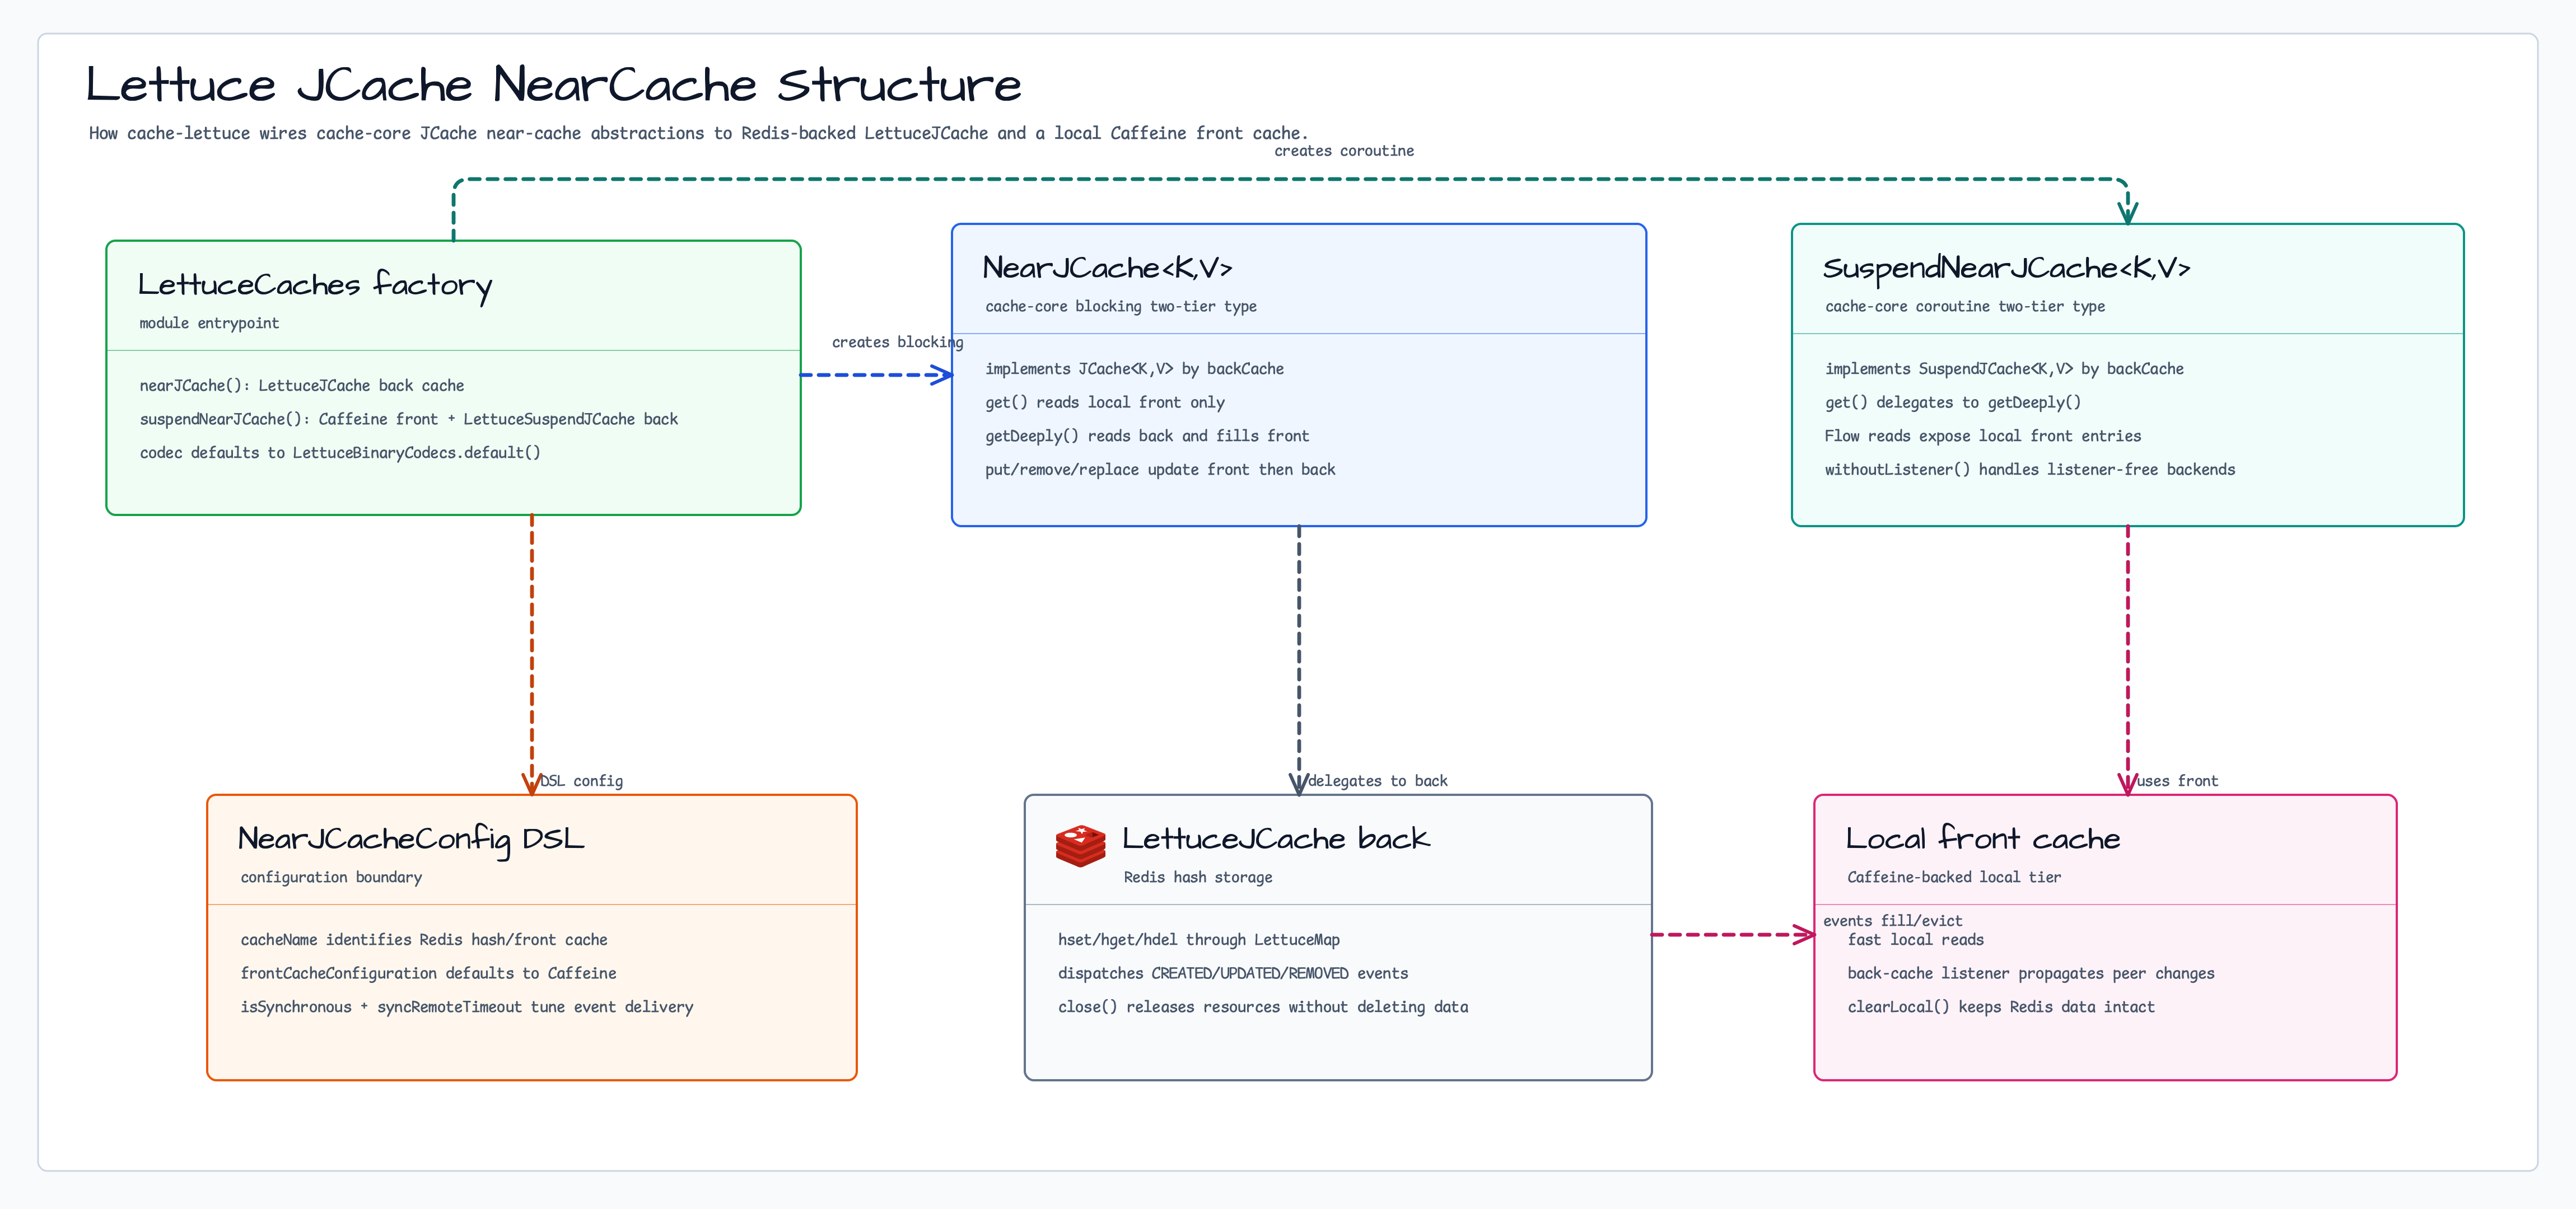Select 'hset/hget/hdel through LettuceMap' line
The width and height of the screenshot is (2576, 1209).
pyautogui.click(x=1199, y=940)
